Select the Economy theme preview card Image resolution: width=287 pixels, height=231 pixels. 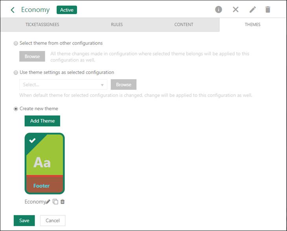click(44, 163)
